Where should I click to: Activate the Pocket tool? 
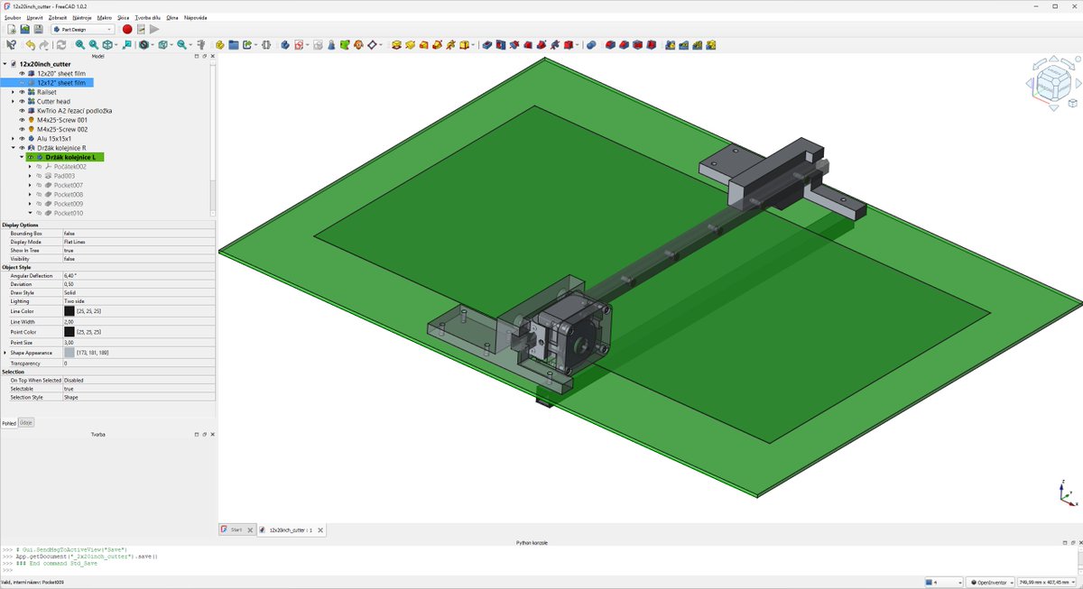click(x=486, y=44)
